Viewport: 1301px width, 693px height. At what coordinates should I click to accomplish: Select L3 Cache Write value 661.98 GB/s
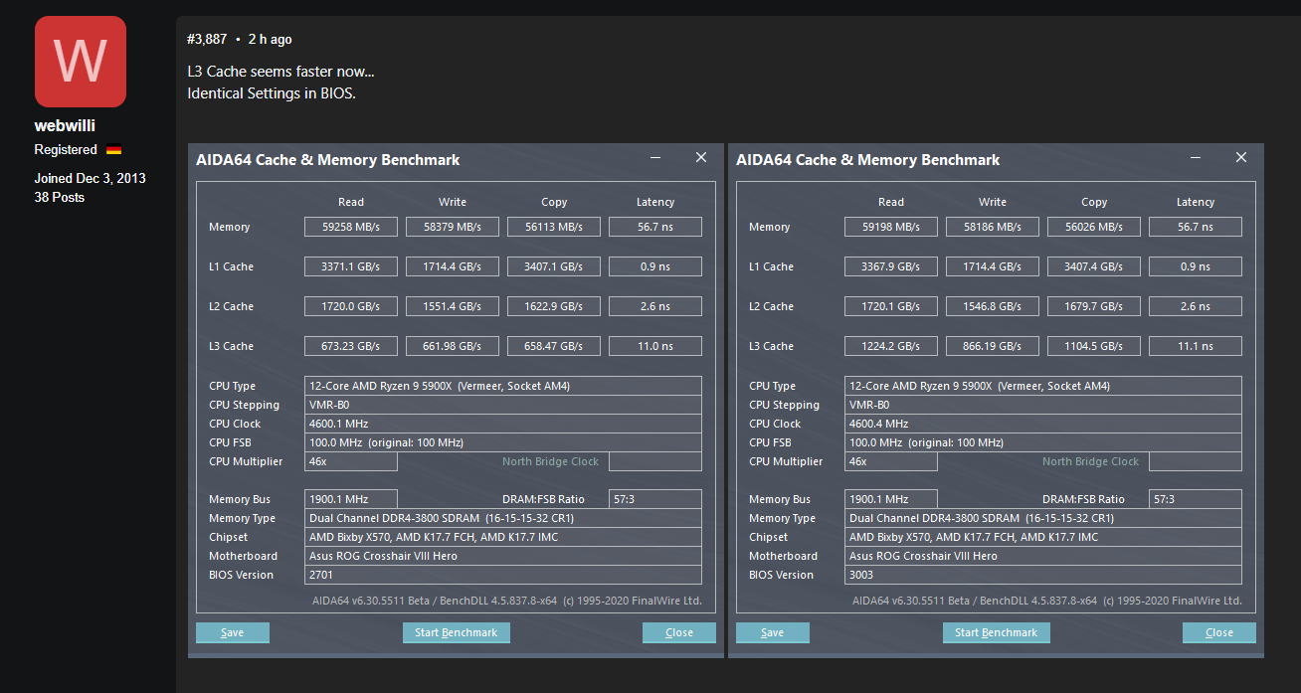[x=453, y=346]
